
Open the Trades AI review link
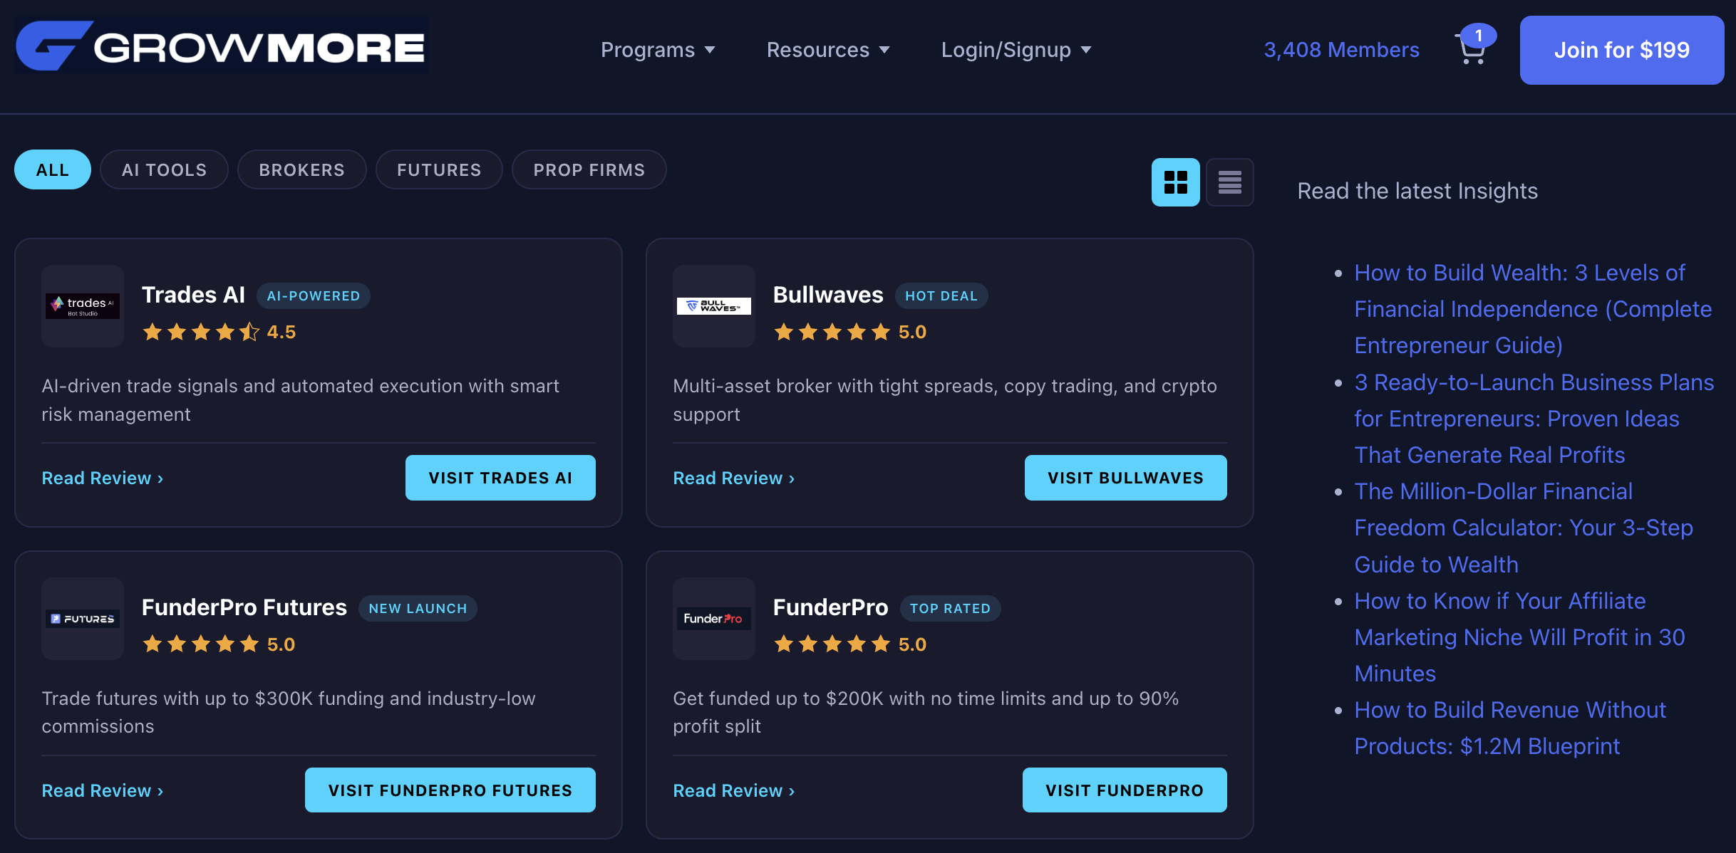pos(102,478)
